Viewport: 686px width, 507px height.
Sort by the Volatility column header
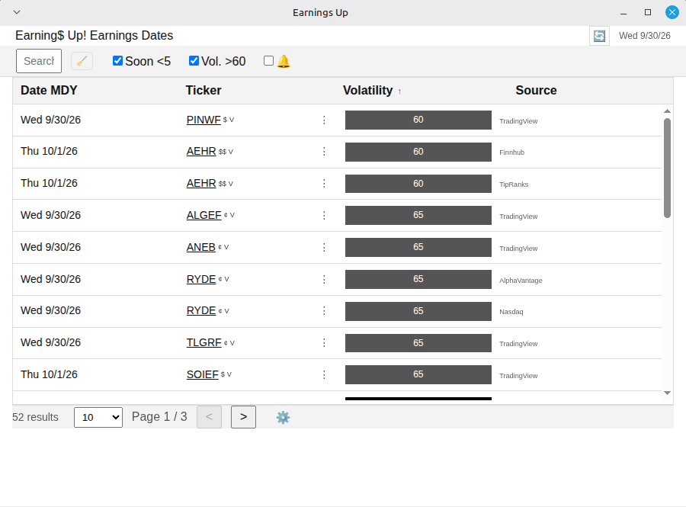point(368,90)
